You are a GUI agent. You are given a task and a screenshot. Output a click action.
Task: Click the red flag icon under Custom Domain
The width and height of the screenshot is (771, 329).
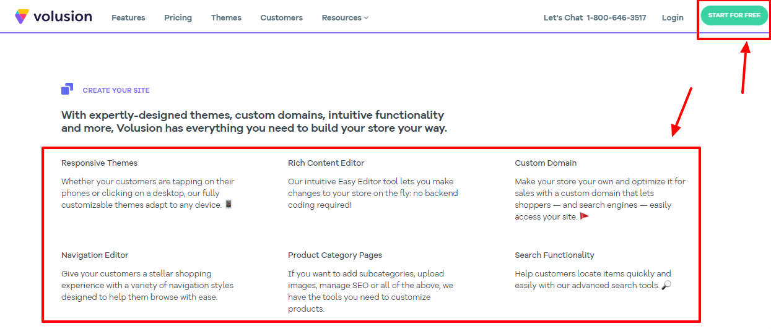[x=584, y=216]
